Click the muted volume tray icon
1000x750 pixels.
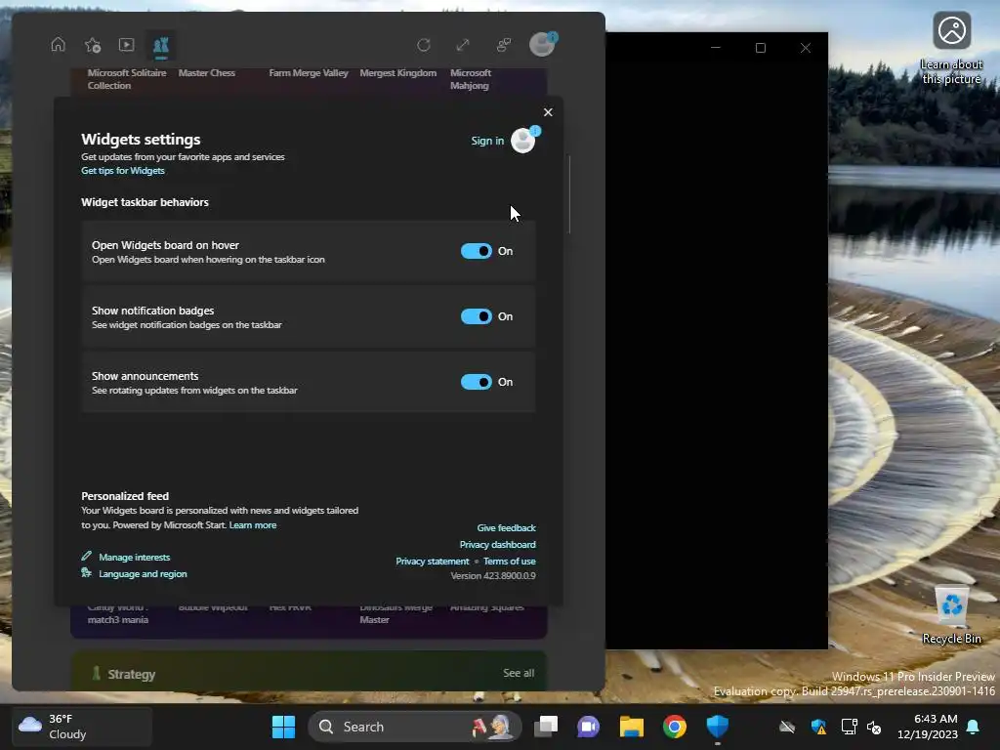coord(874,727)
